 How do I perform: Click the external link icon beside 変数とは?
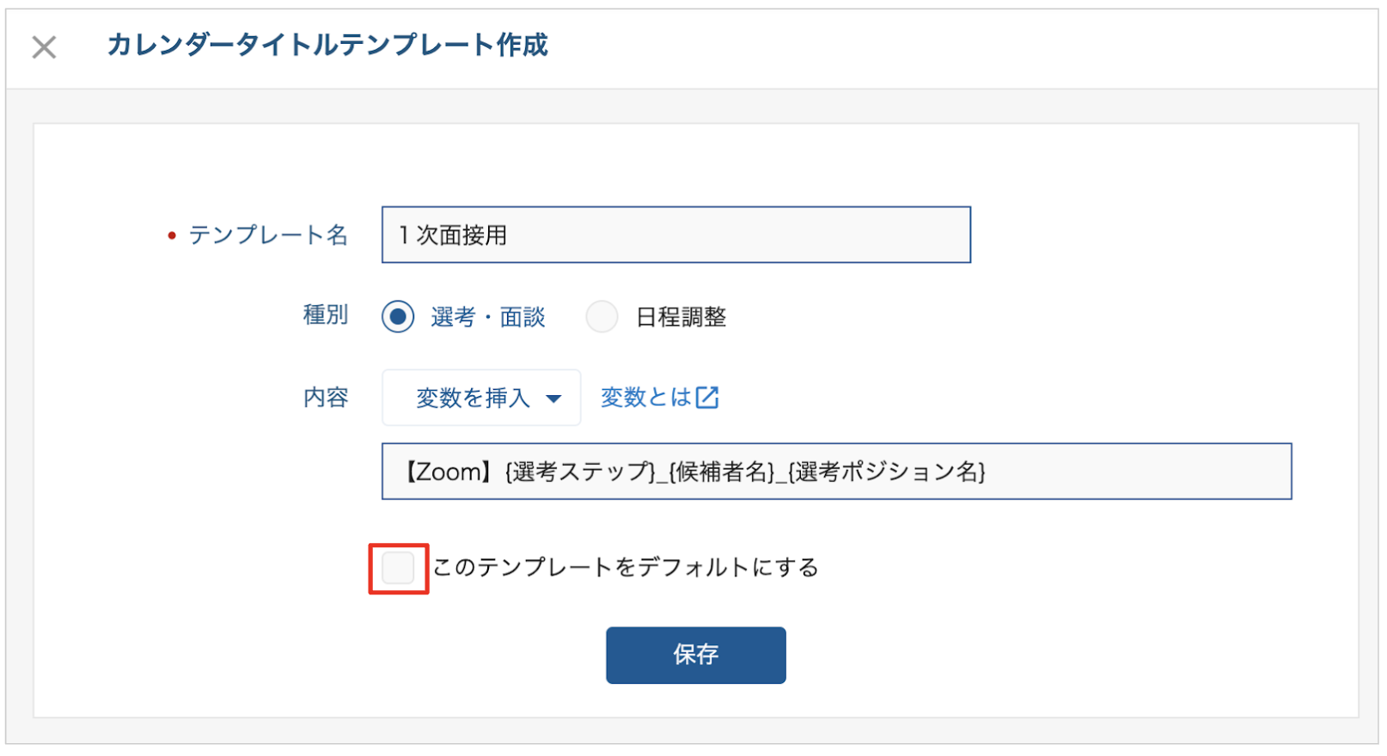click(x=707, y=398)
